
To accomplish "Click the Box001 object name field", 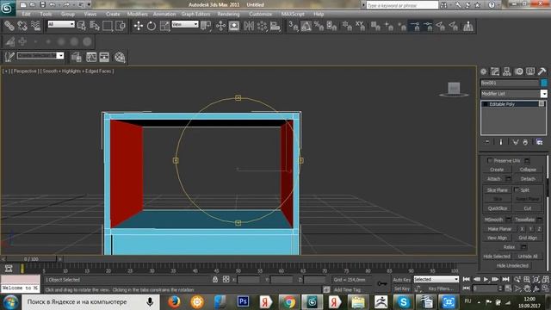I will click(510, 83).
